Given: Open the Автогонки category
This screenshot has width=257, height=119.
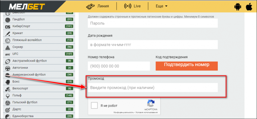Looking at the screenshot, I should tap(20, 68).
